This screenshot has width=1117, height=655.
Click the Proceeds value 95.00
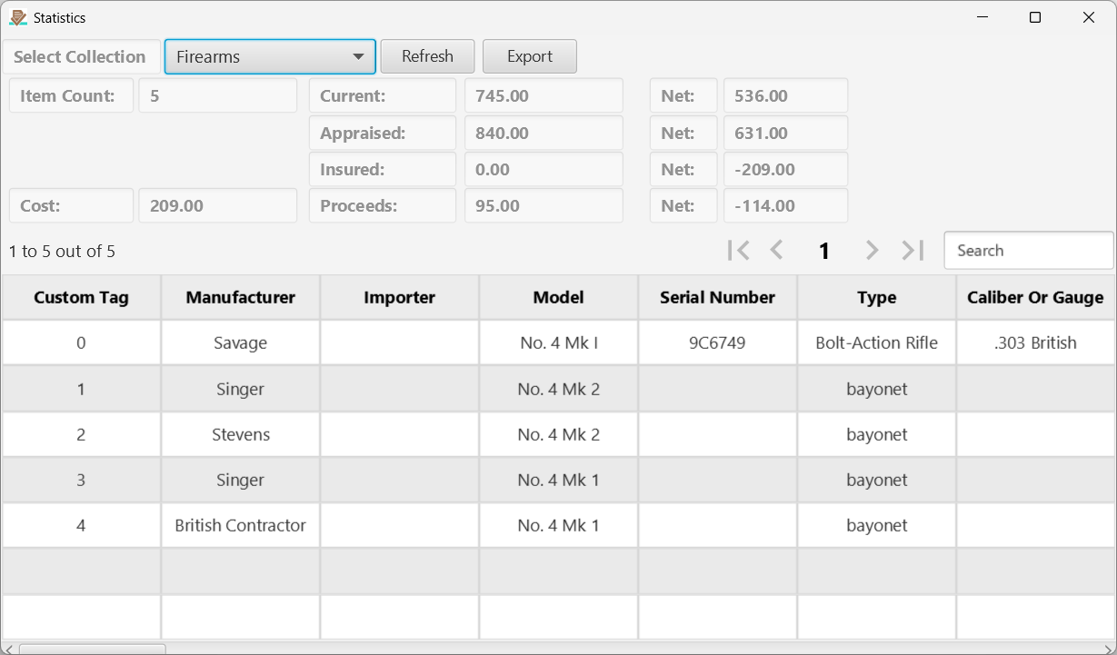(x=544, y=205)
